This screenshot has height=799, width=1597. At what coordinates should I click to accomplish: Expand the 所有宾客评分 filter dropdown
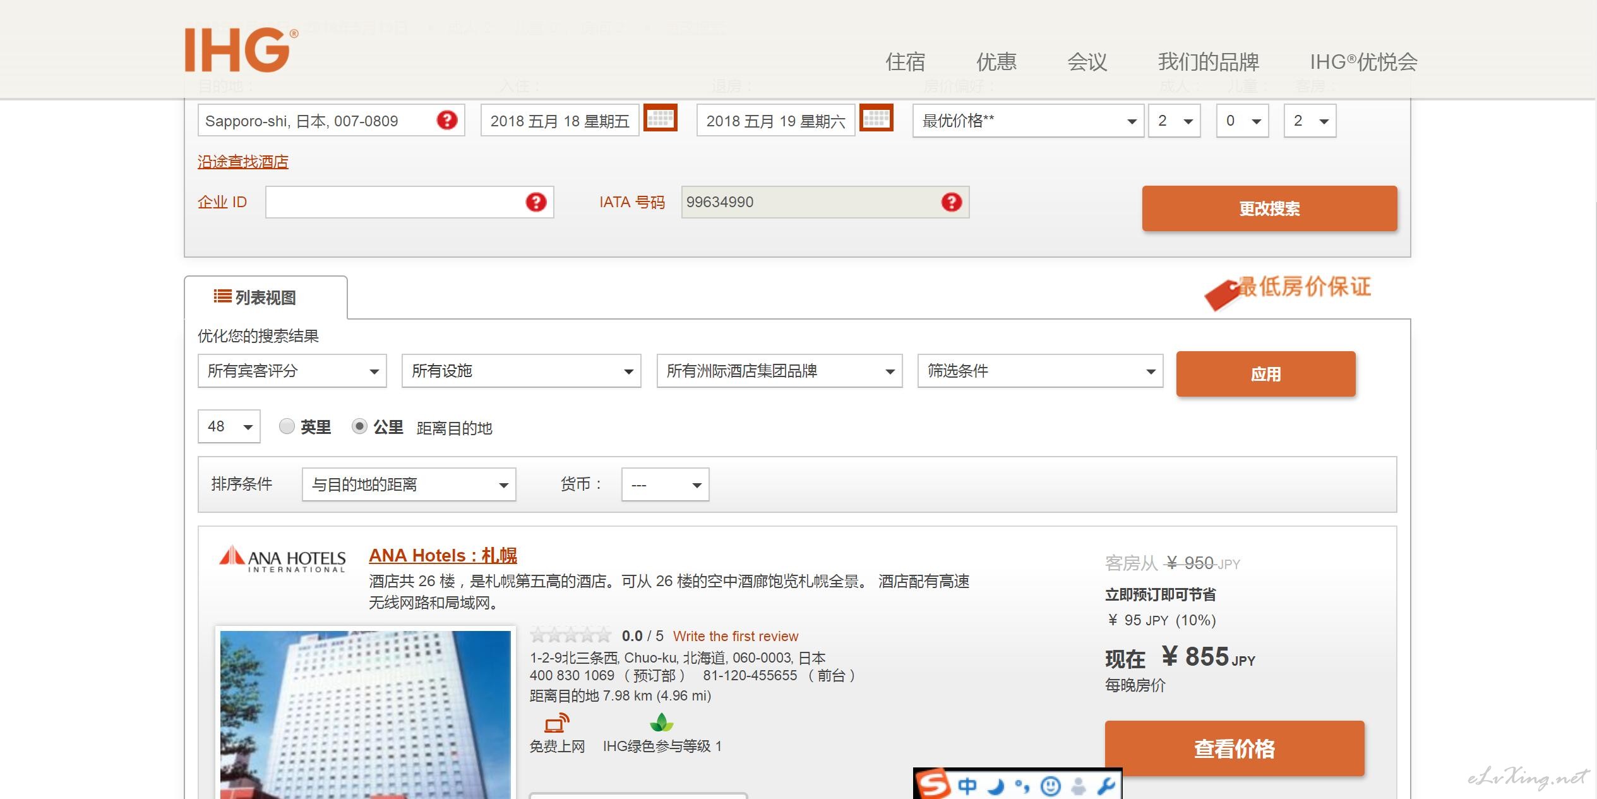click(x=292, y=371)
